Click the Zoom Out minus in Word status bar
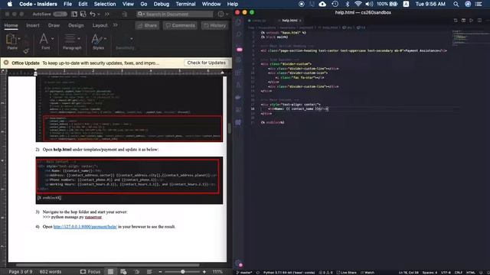Screen dimensions: 490x275 coord(160,272)
